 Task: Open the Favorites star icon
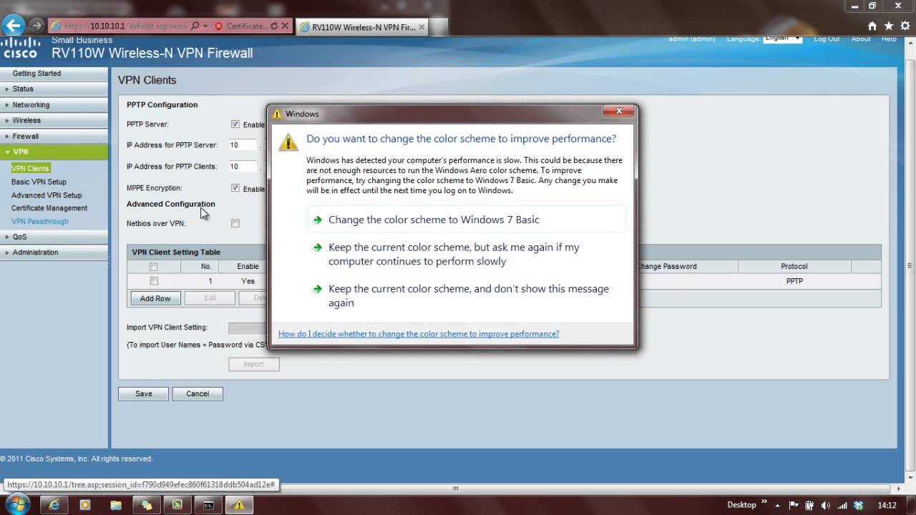pyautogui.click(x=889, y=26)
